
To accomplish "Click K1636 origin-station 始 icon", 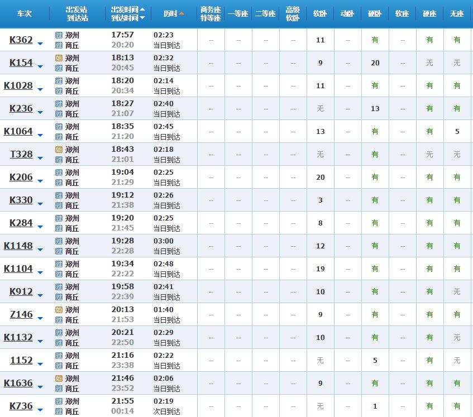I will (x=59, y=378).
